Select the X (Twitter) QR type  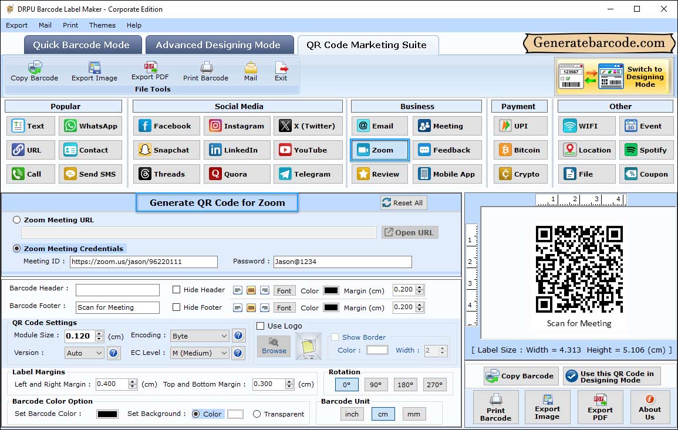click(x=308, y=126)
